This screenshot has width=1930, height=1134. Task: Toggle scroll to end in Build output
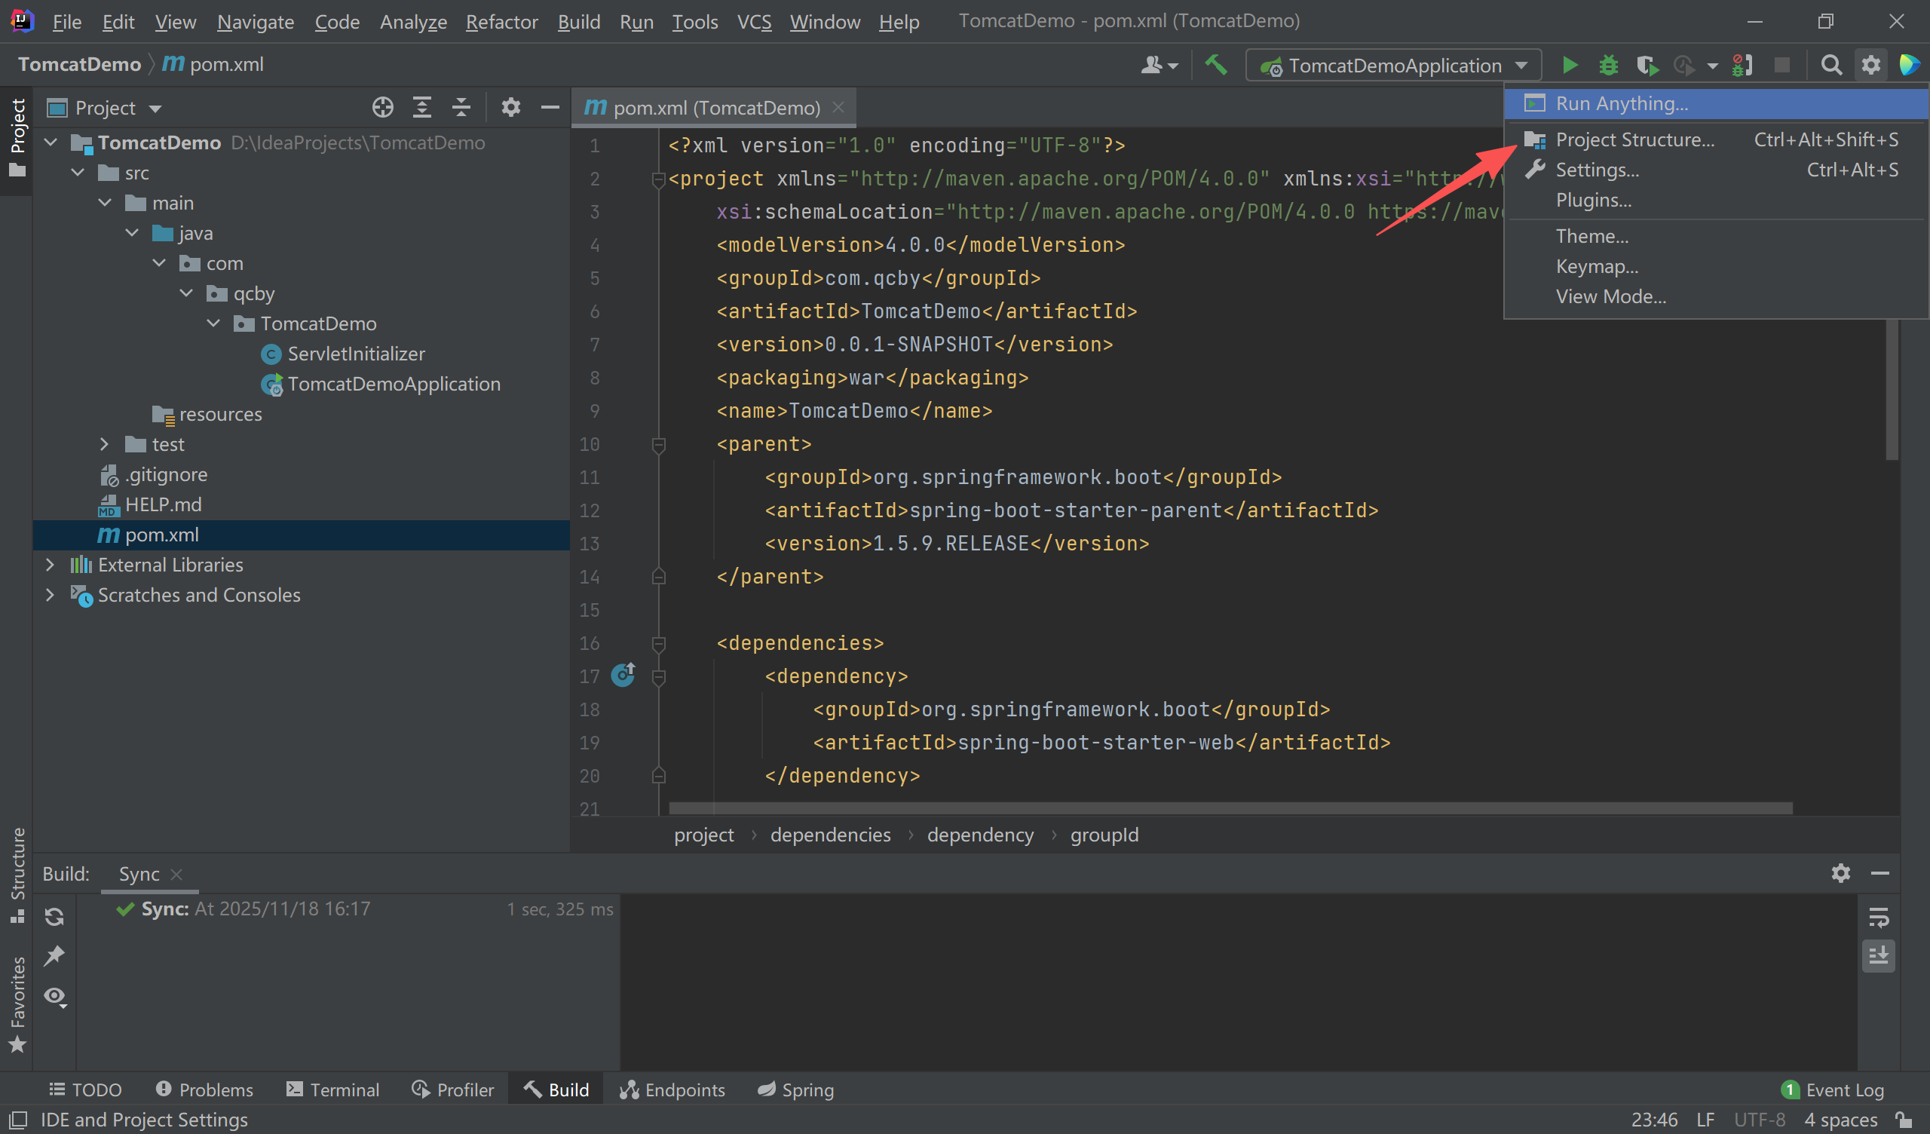click(1878, 955)
